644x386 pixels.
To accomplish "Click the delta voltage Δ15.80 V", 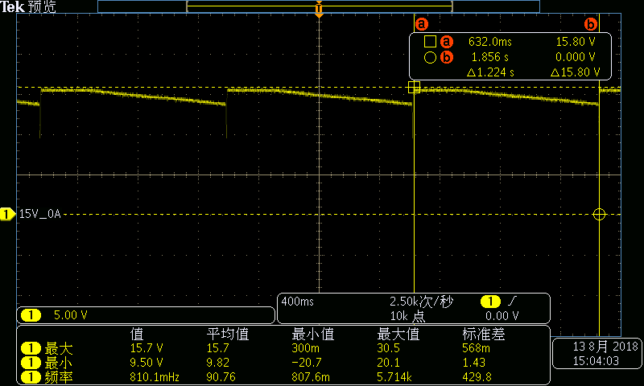I will tap(575, 72).
